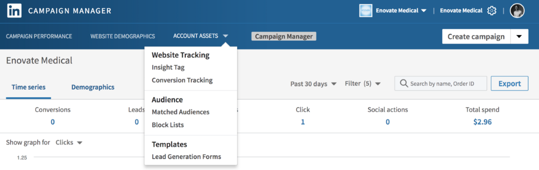Click the Create campaign button

pyautogui.click(x=476, y=37)
